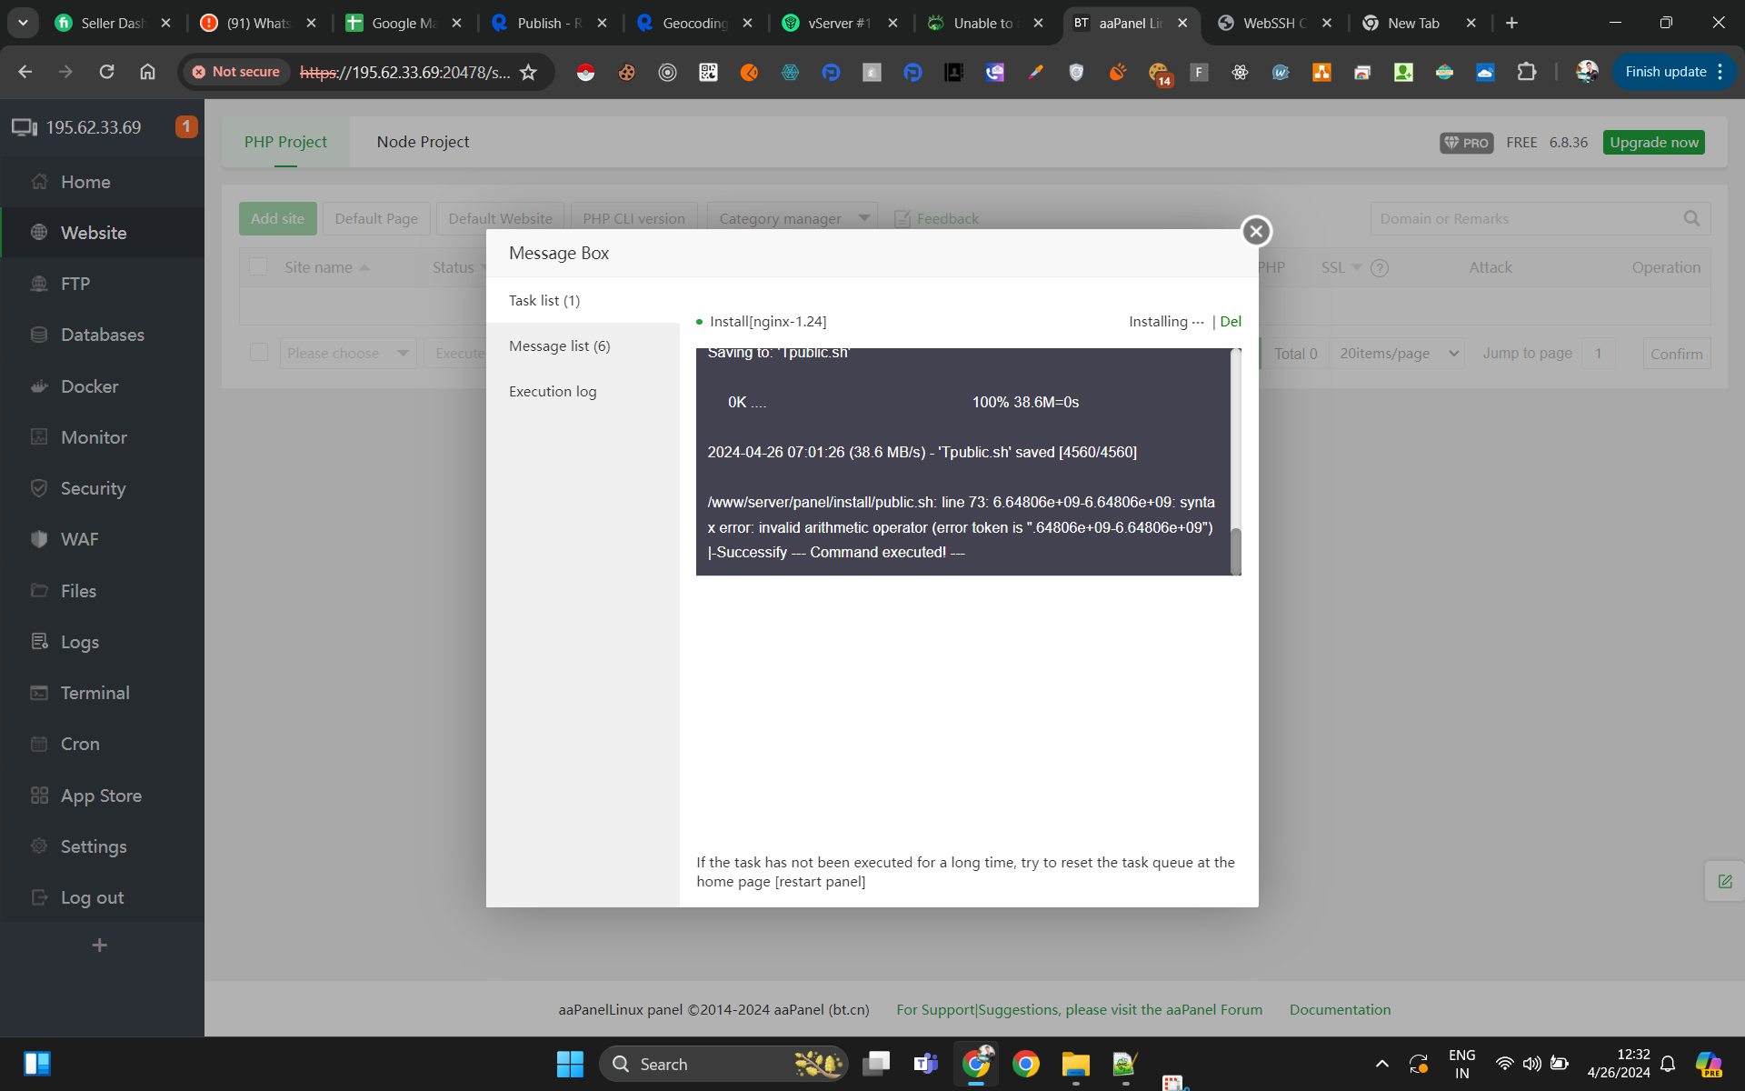Click the Databases sidebar icon

point(39,335)
